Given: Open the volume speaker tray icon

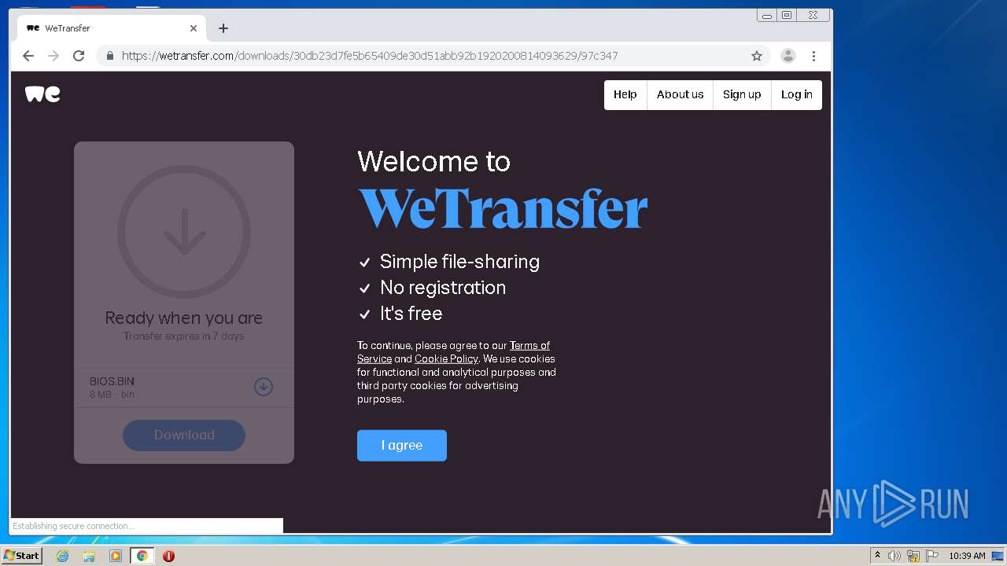Looking at the screenshot, I should pos(894,556).
